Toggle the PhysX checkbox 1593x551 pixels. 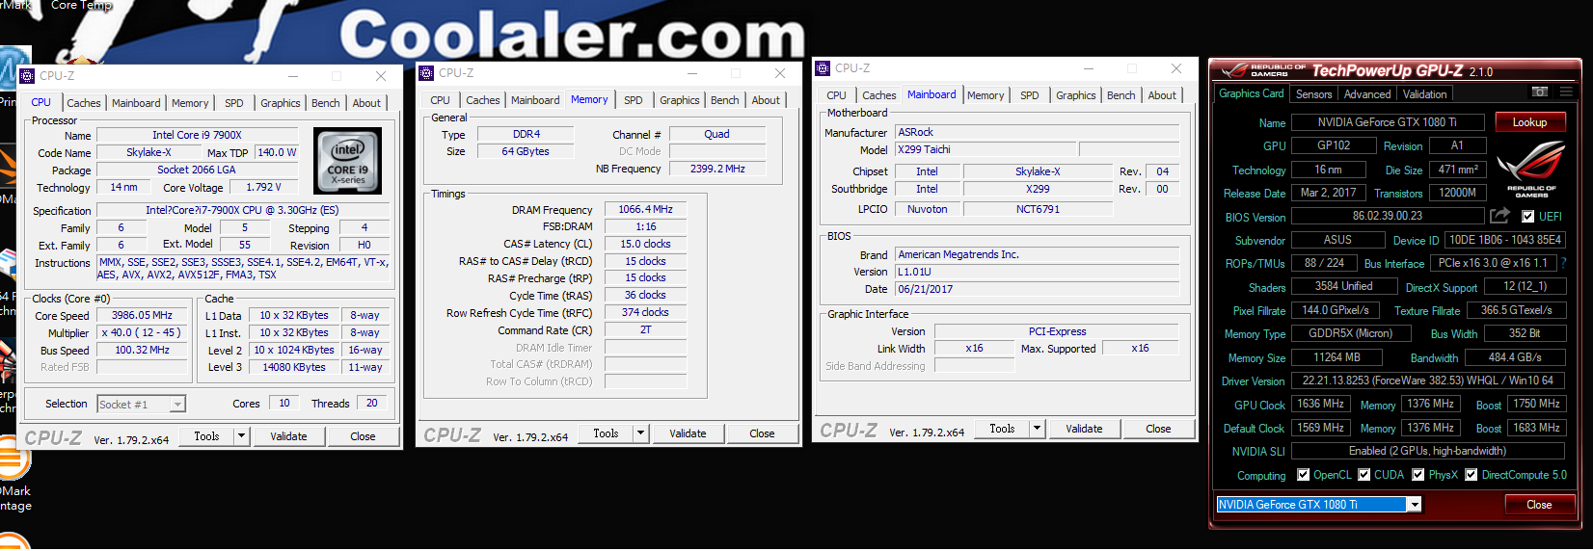pos(1418,475)
